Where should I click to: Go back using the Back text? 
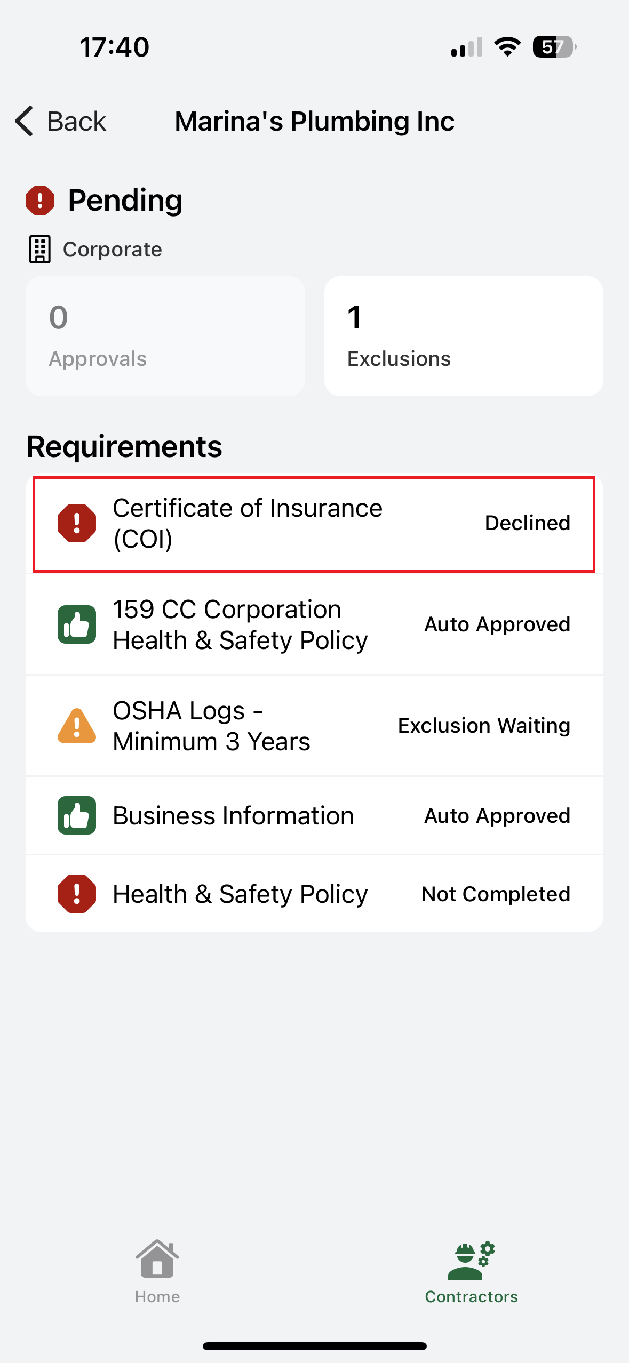pyautogui.click(x=77, y=121)
